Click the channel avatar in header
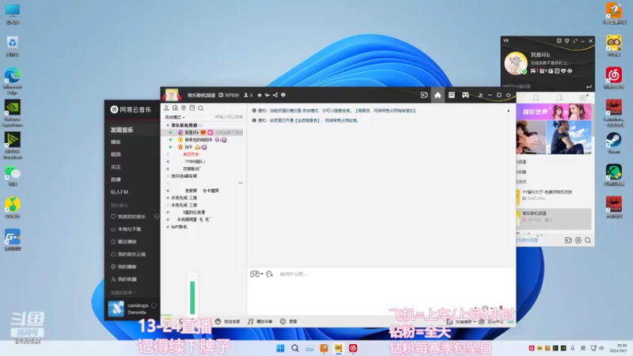 [x=171, y=95]
